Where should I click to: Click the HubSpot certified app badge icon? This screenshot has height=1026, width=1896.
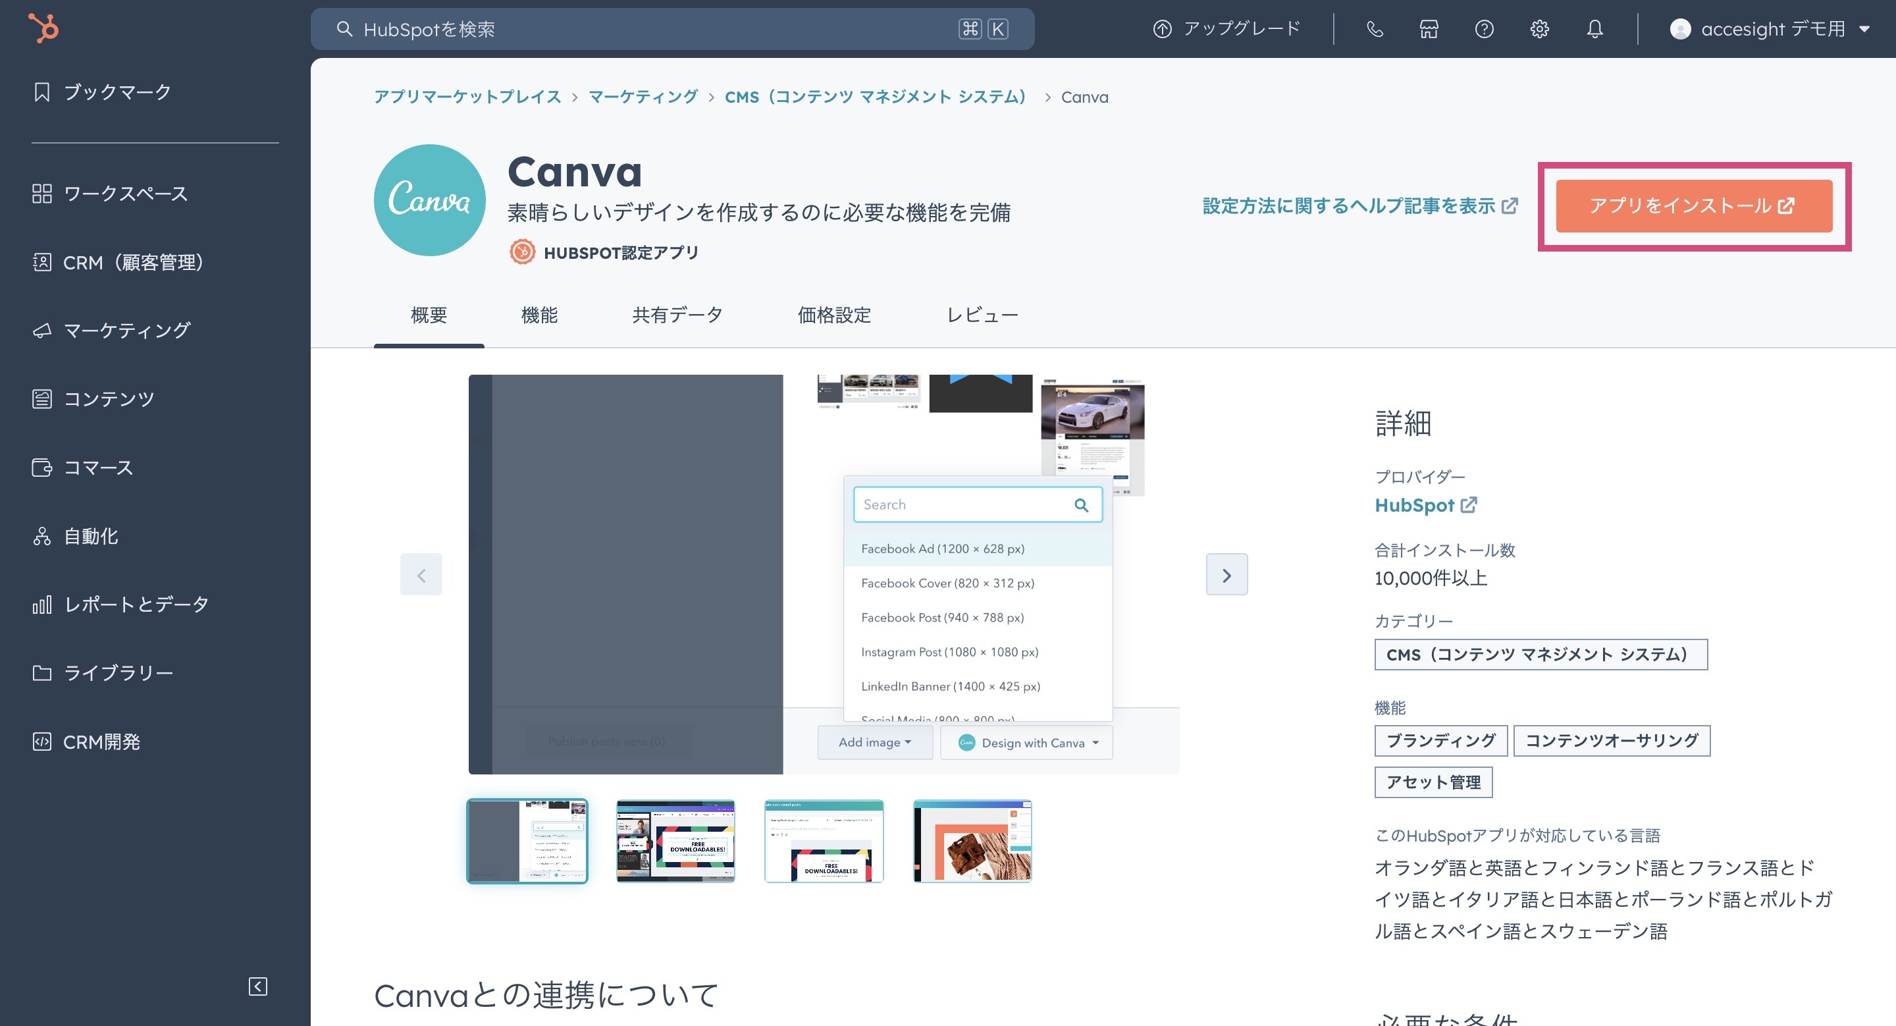tap(522, 252)
